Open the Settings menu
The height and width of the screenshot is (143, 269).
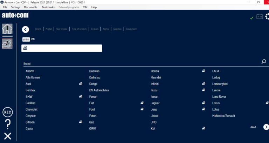pos(15,7)
